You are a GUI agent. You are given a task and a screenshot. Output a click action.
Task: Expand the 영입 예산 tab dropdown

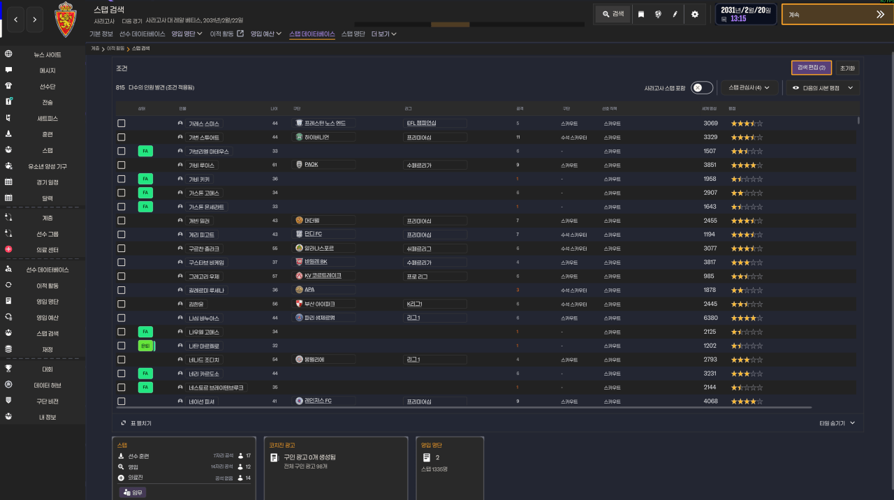coord(266,34)
